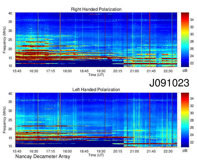The height and width of the screenshot is (160, 197).
Task: Click the 15:45 time tick of Left Handed plot
Action: tap(17, 151)
